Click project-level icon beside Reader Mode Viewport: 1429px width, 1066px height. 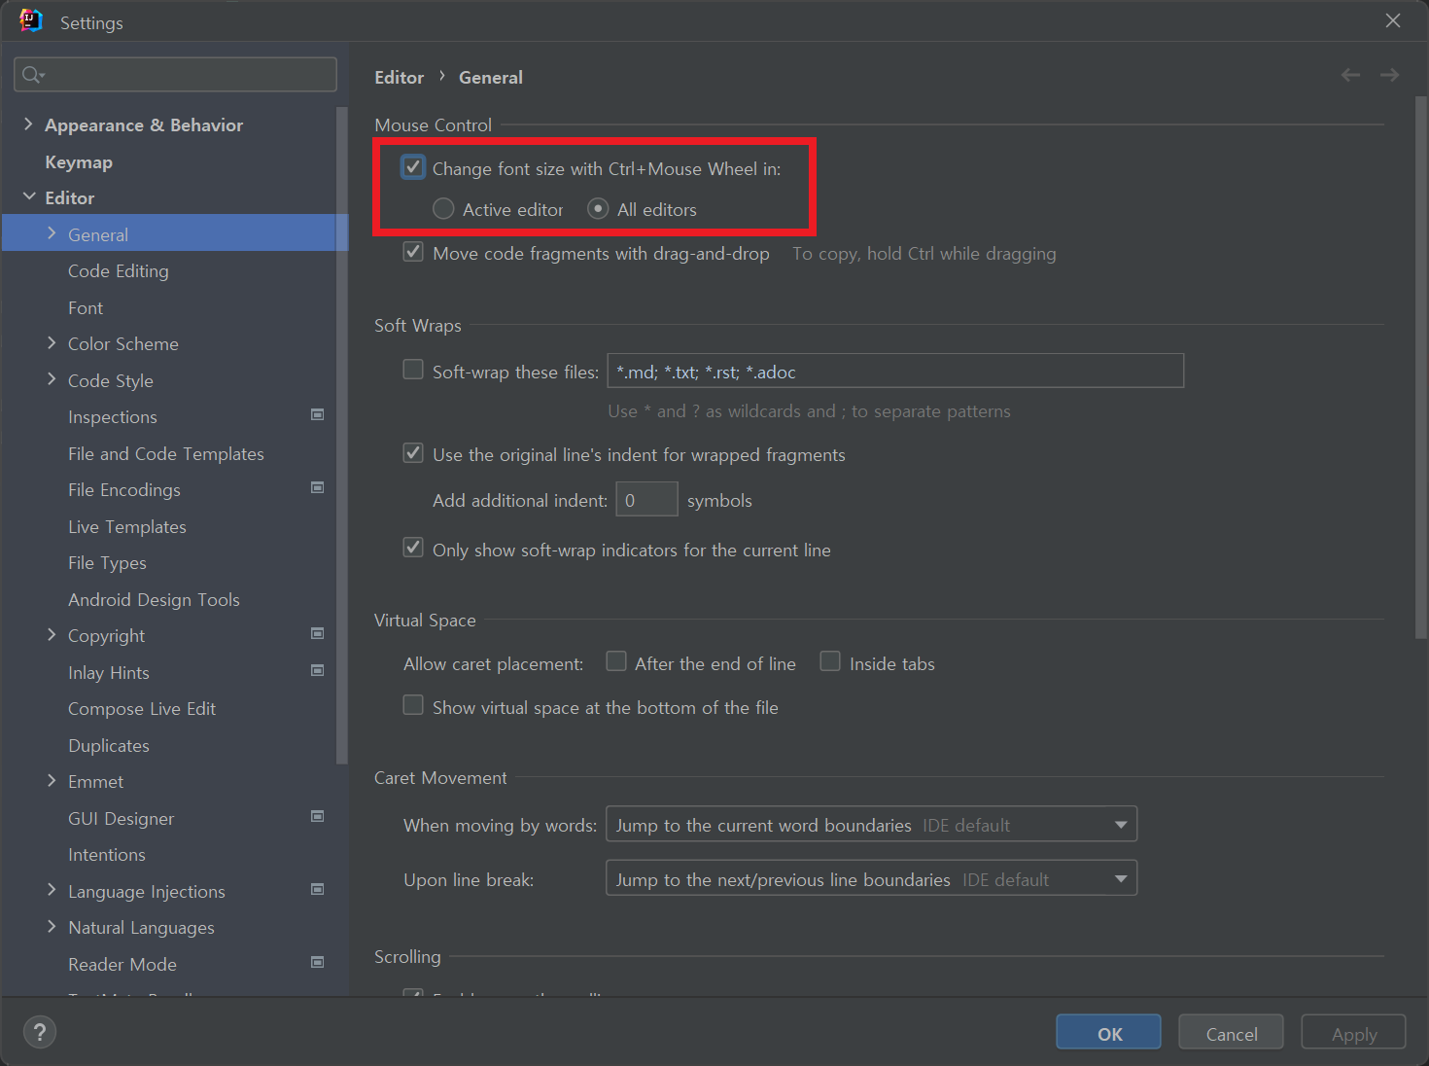[317, 962]
